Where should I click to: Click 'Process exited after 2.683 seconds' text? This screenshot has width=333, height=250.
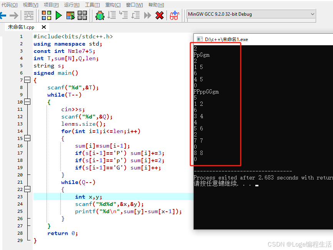(246, 178)
